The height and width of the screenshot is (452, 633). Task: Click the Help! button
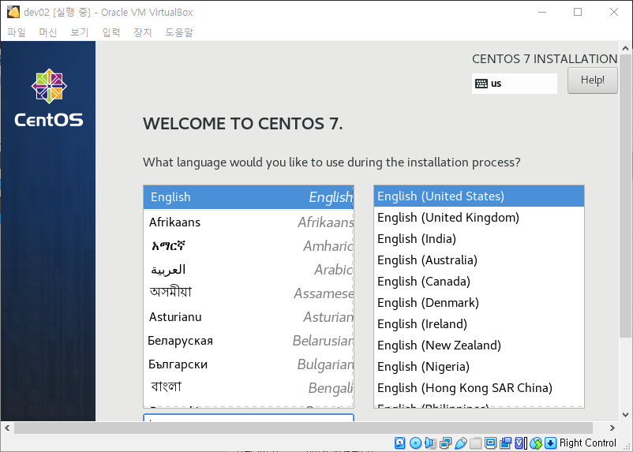[x=592, y=80]
